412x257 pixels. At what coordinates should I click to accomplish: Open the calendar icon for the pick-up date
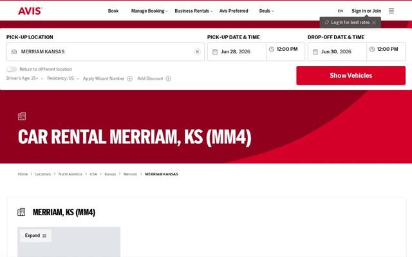215,52
